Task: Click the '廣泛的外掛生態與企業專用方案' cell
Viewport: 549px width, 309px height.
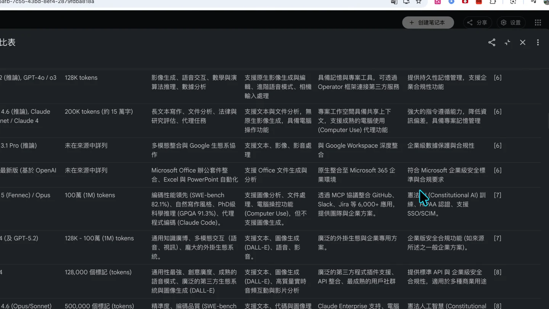Action: tap(357, 243)
